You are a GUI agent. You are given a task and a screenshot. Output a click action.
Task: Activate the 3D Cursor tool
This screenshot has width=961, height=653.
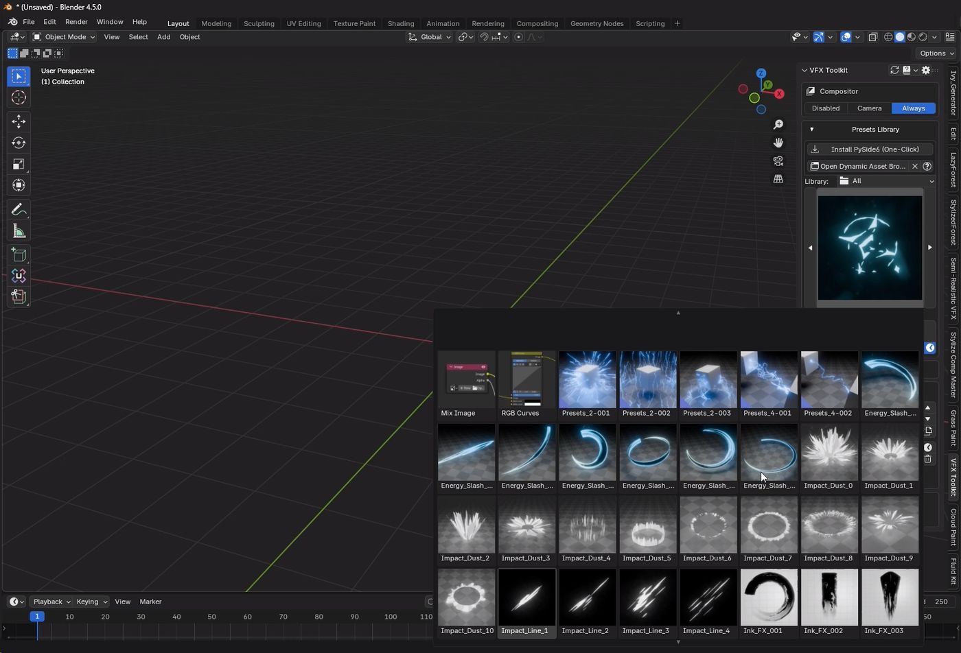click(19, 97)
